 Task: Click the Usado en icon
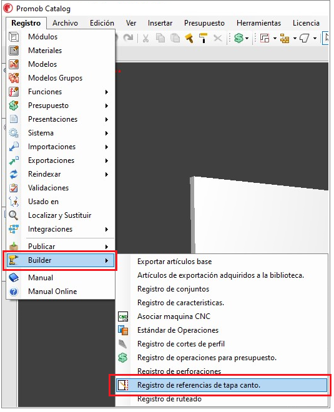tap(14, 202)
